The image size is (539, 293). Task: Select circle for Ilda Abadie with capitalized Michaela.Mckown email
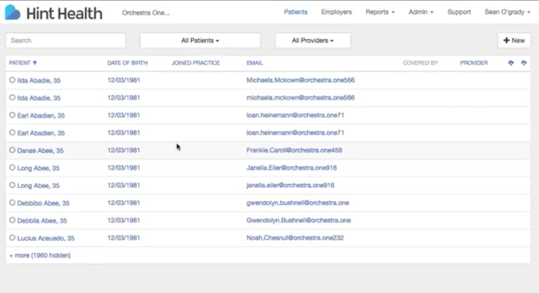tap(12, 80)
